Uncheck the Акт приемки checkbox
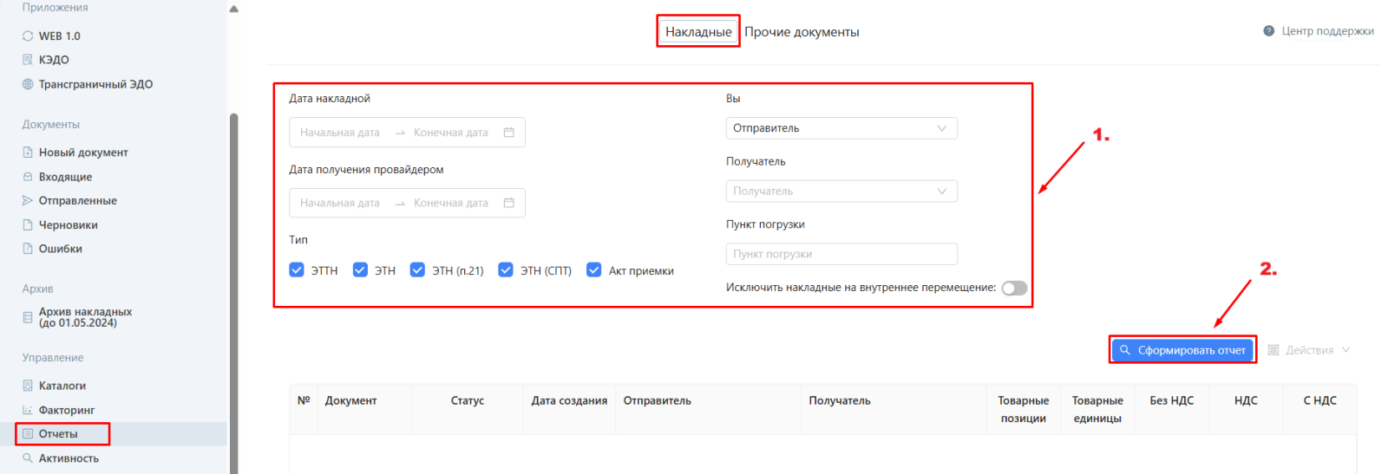1388x474 pixels. [x=594, y=270]
